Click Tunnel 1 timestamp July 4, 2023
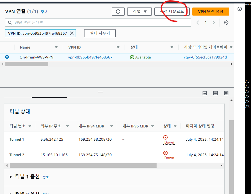The width and height of the screenshot is (251, 194). point(205,139)
